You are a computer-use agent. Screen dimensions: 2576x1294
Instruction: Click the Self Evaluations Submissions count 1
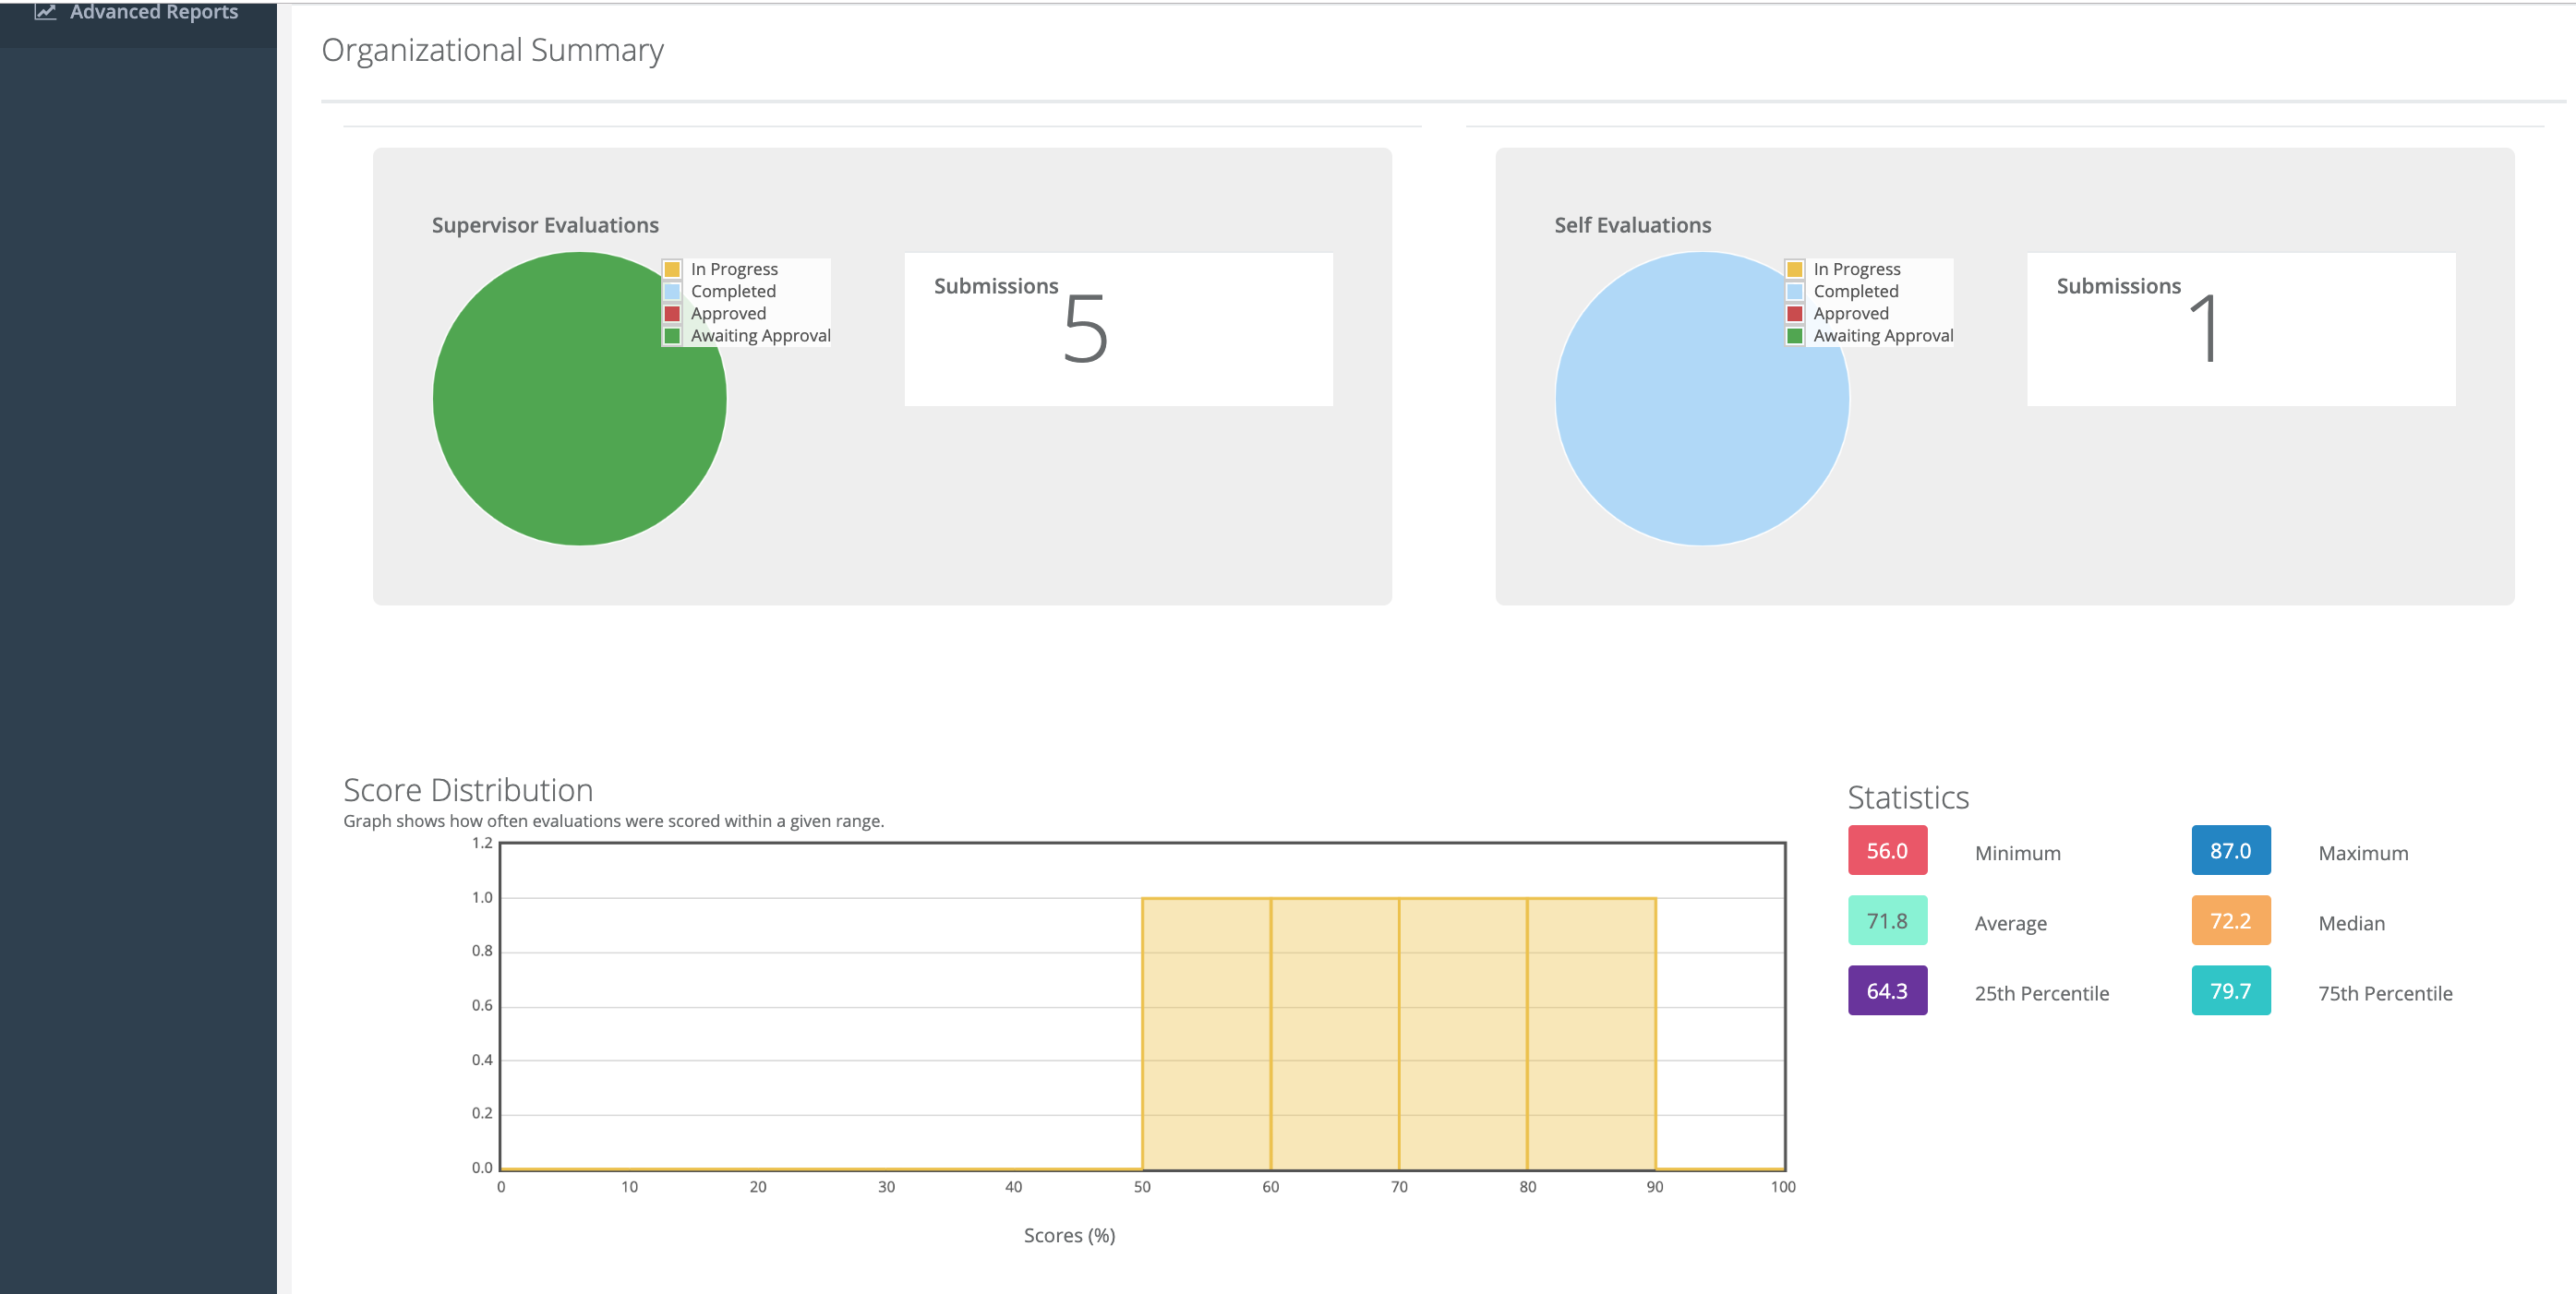coord(2204,329)
